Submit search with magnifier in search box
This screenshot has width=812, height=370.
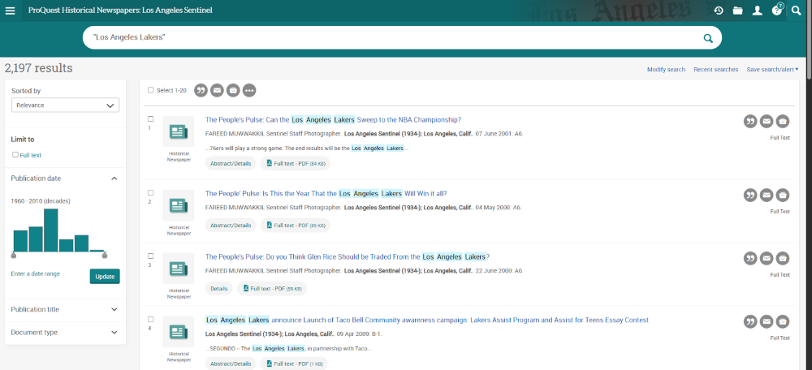click(708, 38)
